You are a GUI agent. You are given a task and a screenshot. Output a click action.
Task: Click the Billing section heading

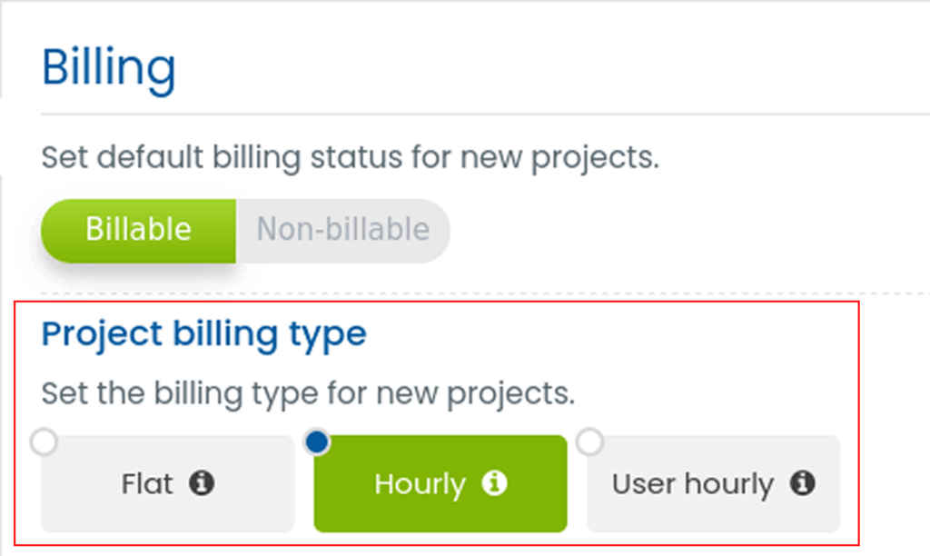tap(109, 69)
